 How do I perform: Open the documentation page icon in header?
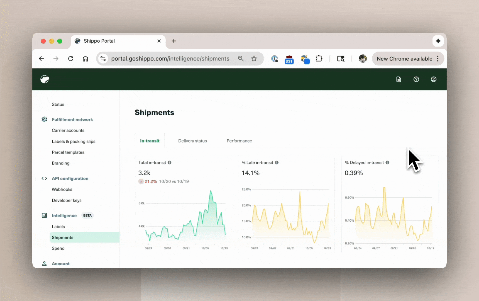[x=399, y=79]
